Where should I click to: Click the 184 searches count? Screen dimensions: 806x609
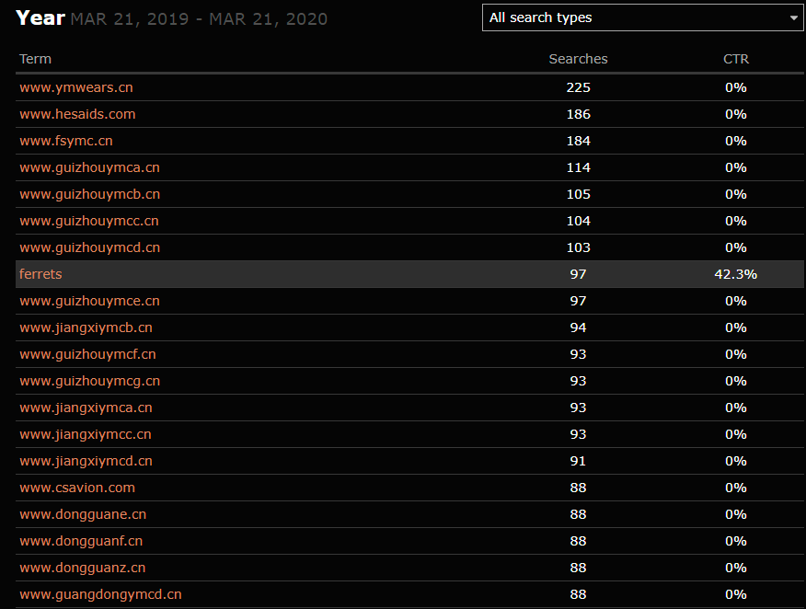click(579, 141)
